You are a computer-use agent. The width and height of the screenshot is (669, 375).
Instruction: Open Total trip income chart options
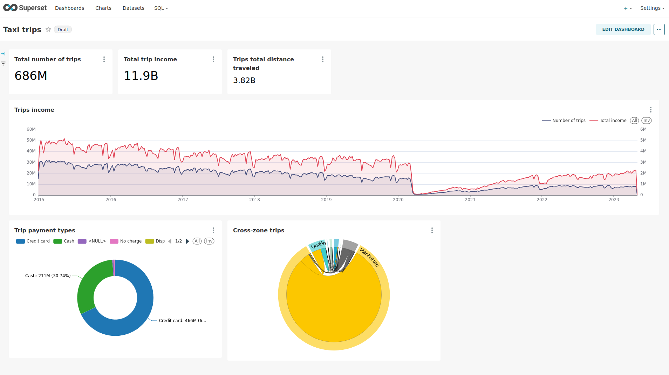pyautogui.click(x=213, y=59)
